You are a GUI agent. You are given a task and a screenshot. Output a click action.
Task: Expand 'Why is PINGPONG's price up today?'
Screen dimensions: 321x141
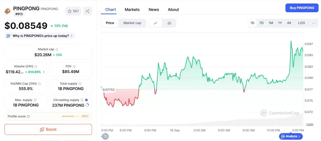(x=40, y=36)
